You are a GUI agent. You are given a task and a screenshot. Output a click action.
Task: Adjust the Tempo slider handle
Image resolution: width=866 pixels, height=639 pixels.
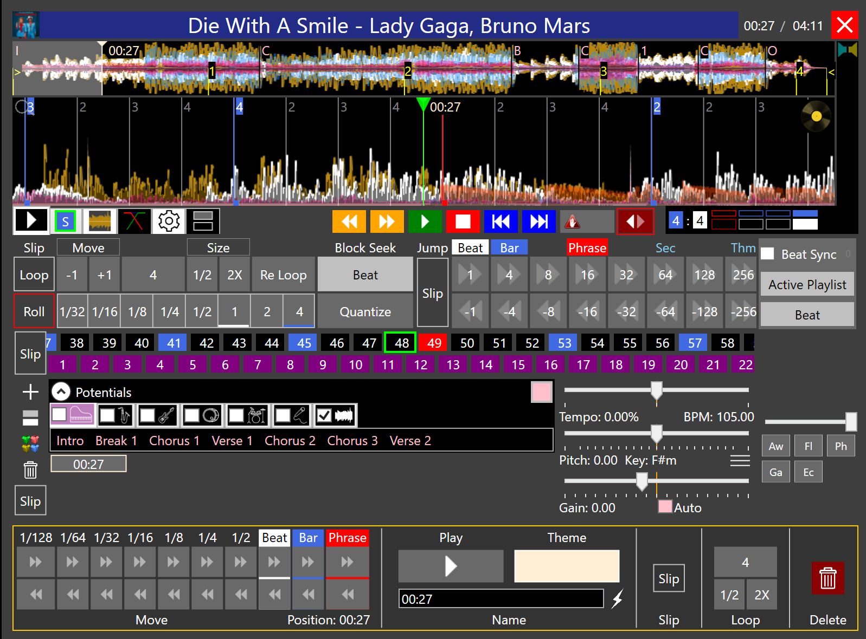coord(656,390)
